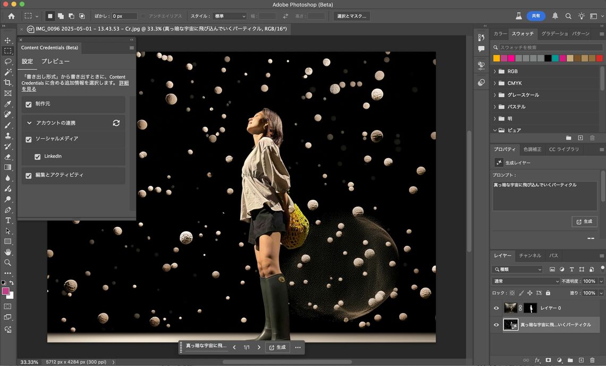Click the layer mask add icon at bottom
The image size is (606, 366).
pyautogui.click(x=548, y=360)
